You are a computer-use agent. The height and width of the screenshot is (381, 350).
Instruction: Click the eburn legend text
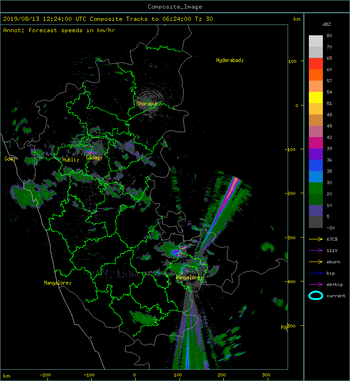(x=333, y=262)
